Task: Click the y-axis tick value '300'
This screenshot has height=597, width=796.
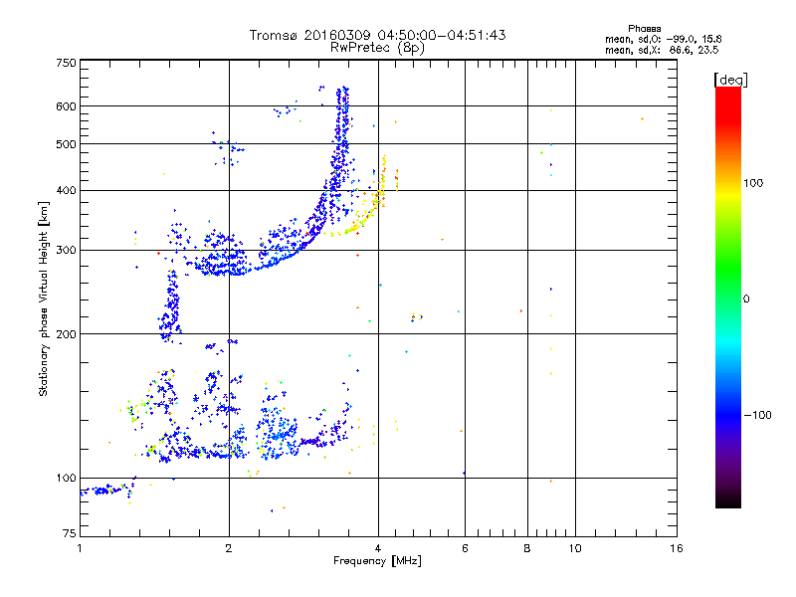Action: [66, 251]
